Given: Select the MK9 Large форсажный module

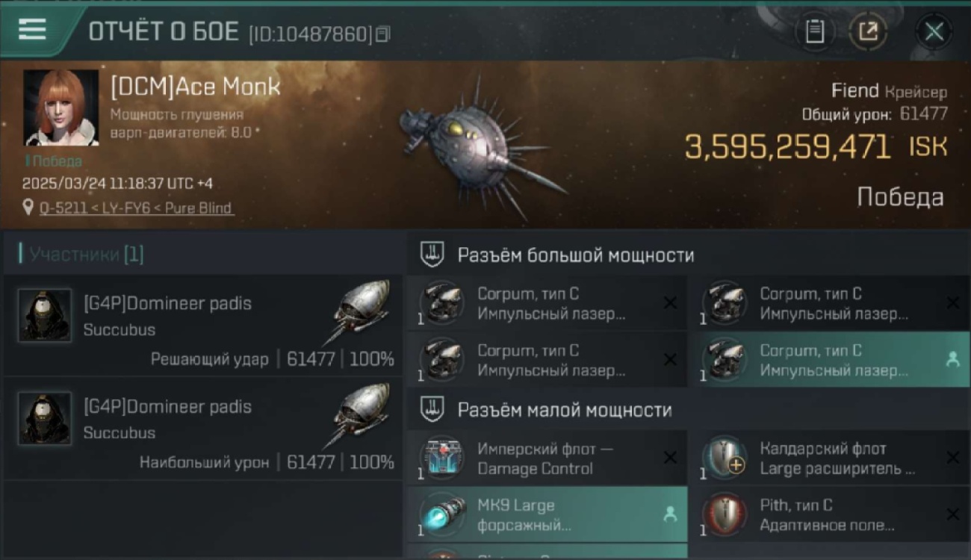Looking at the screenshot, I should click(x=547, y=514).
